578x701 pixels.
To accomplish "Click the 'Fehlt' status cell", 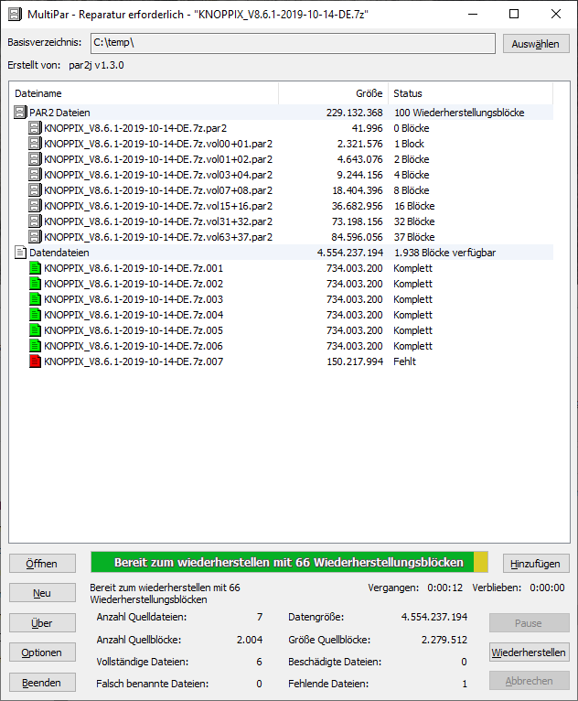I will pos(404,361).
